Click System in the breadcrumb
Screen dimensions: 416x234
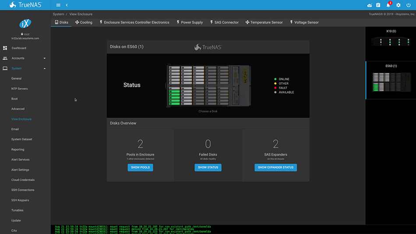(x=58, y=14)
